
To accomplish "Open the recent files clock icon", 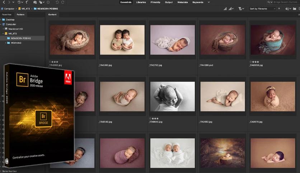I will (x=19, y=2).
